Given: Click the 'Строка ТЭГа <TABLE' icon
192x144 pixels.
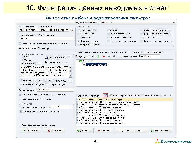Looking at the screenshot, I should tap(46, 58).
